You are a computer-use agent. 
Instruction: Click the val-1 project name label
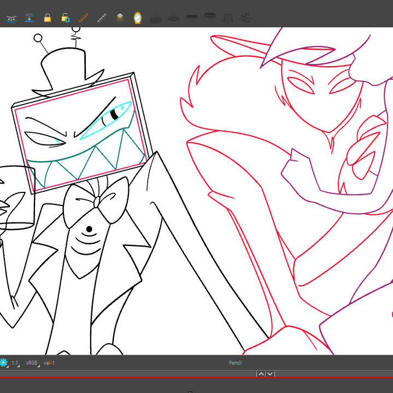[x=49, y=363]
